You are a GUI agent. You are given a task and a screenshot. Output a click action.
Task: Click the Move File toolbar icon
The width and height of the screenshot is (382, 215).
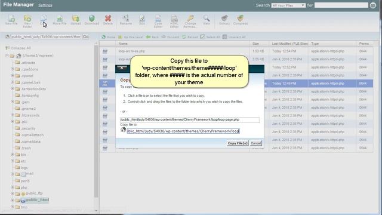[60, 20]
